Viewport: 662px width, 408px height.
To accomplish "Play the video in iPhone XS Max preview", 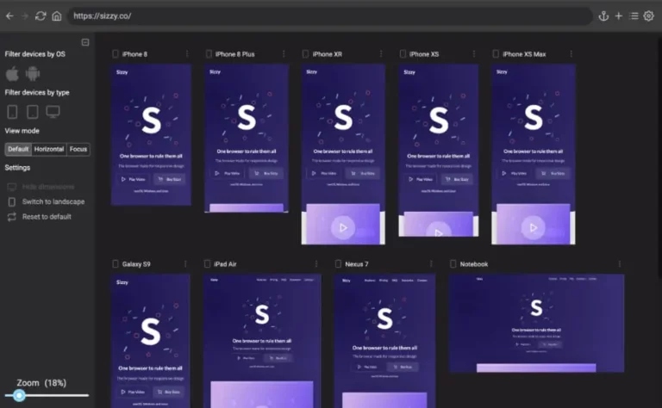I will (533, 227).
